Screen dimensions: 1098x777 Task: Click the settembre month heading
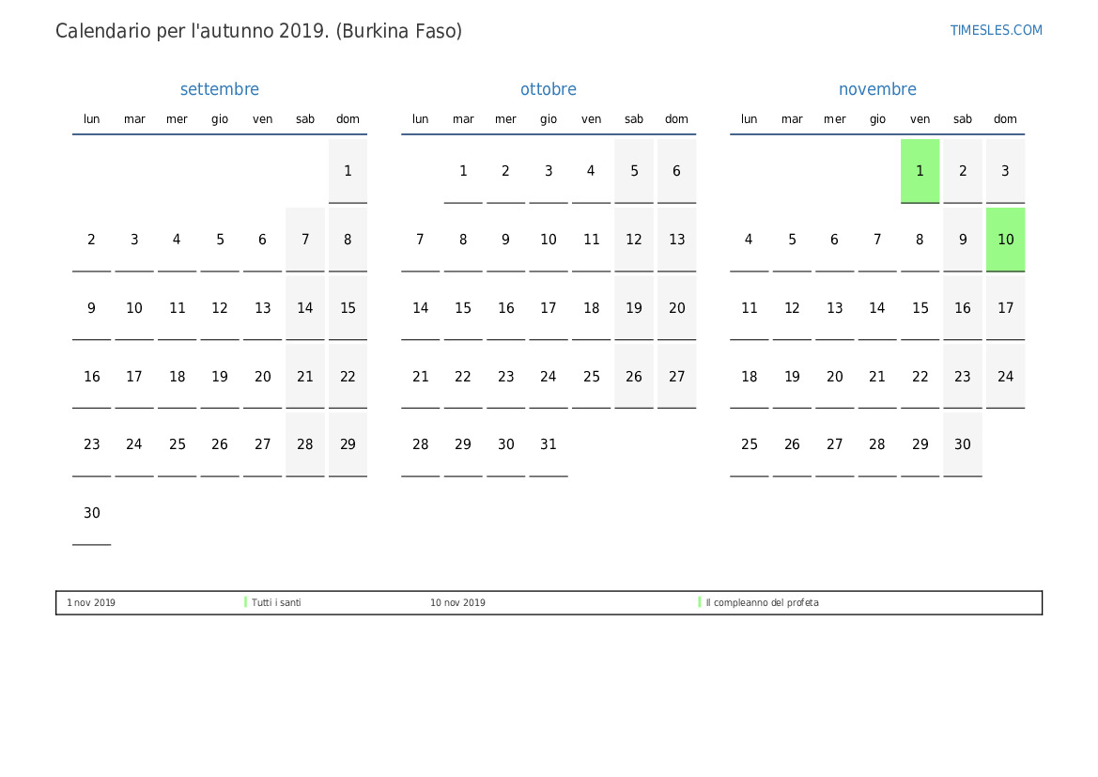click(219, 89)
